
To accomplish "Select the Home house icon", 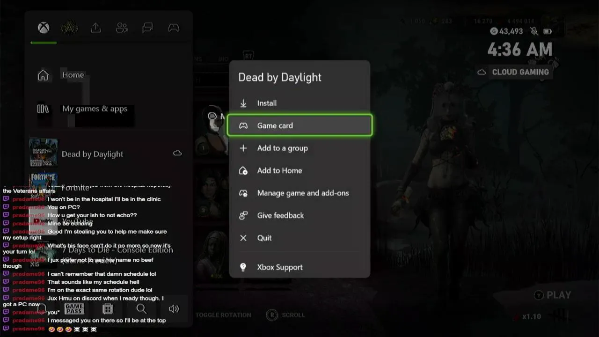I will [43, 75].
